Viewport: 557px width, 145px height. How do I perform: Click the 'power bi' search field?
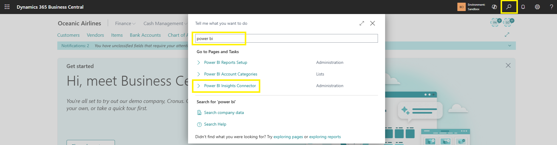[x=286, y=38]
